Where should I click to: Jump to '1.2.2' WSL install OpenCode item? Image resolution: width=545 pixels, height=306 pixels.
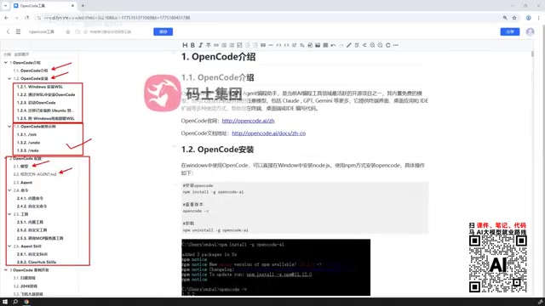46,94
